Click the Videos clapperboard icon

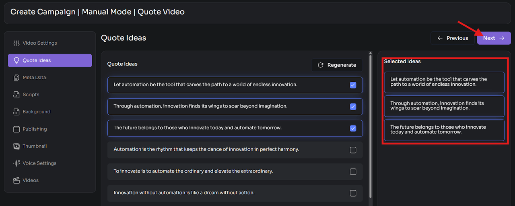(16, 181)
